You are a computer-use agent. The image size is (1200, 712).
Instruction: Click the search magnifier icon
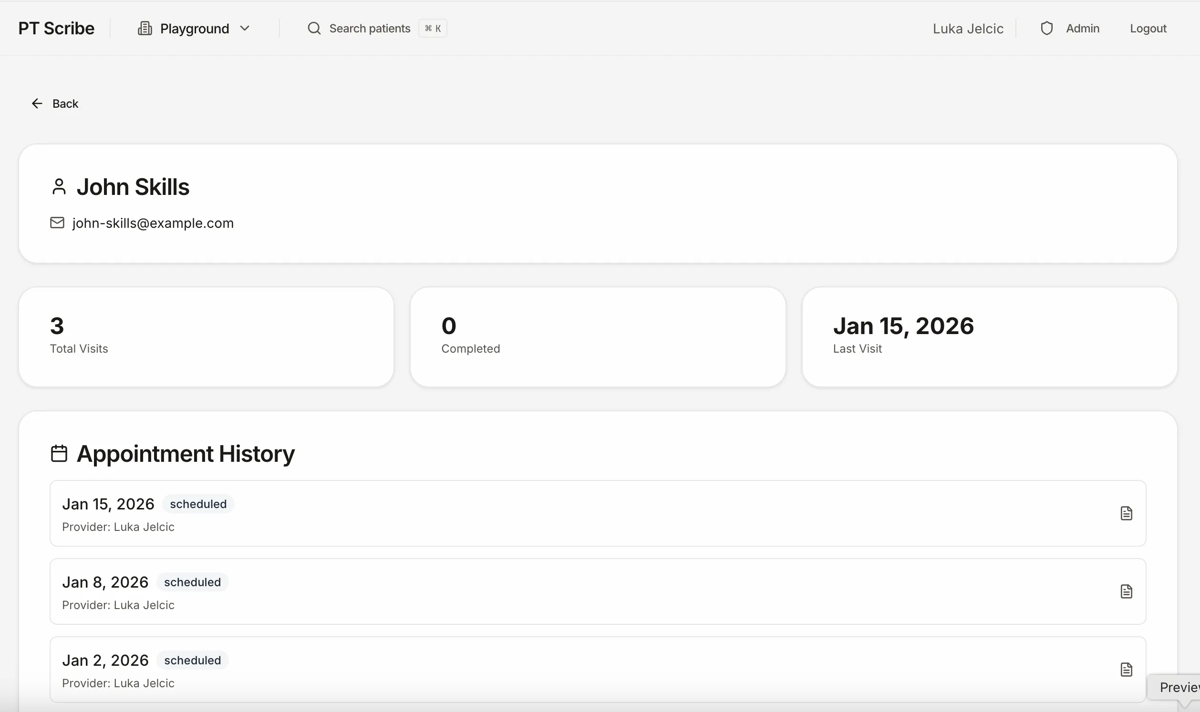point(314,28)
